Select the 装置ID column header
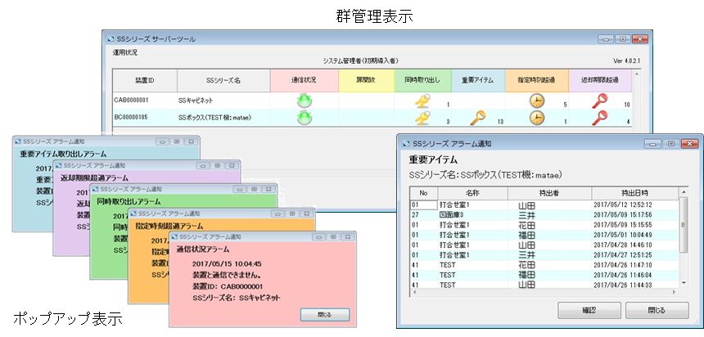704x337 pixels. [x=145, y=81]
